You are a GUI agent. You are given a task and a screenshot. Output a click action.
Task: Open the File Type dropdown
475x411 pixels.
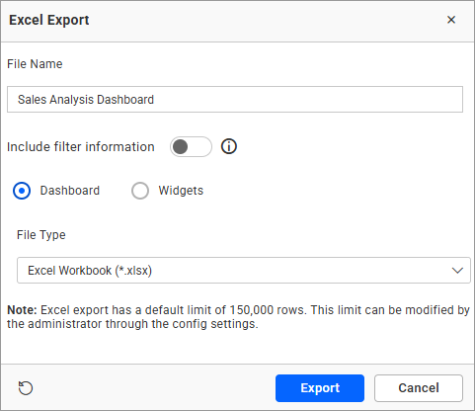click(244, 271)
